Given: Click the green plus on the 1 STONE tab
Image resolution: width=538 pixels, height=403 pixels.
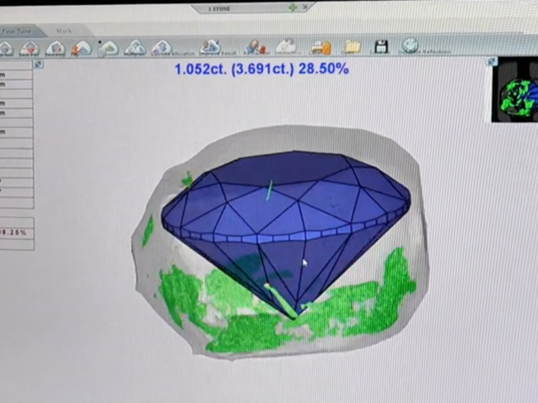Looking at the screenshot, I should pos(293,7).
